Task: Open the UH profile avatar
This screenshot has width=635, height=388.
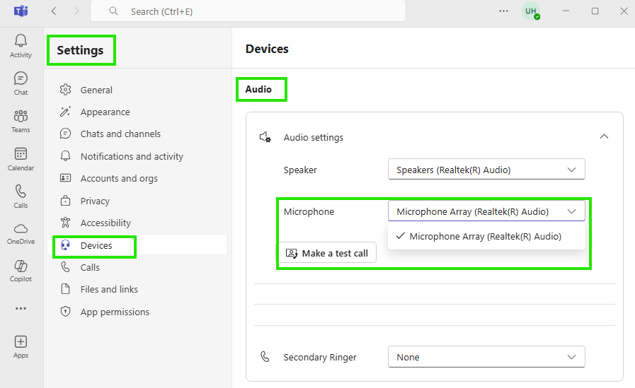Action: (530, 11)
